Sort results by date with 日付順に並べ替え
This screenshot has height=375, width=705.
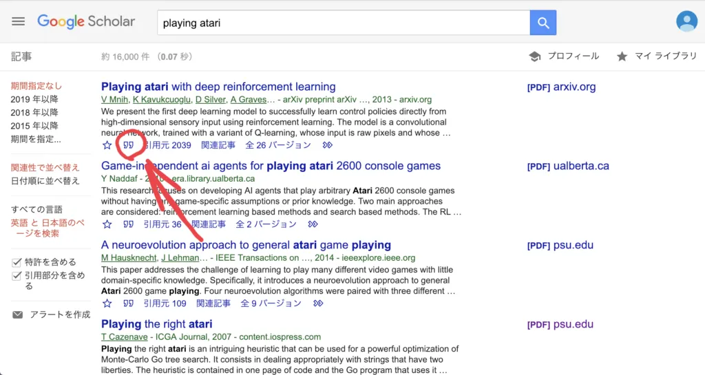tap(45, 181)
